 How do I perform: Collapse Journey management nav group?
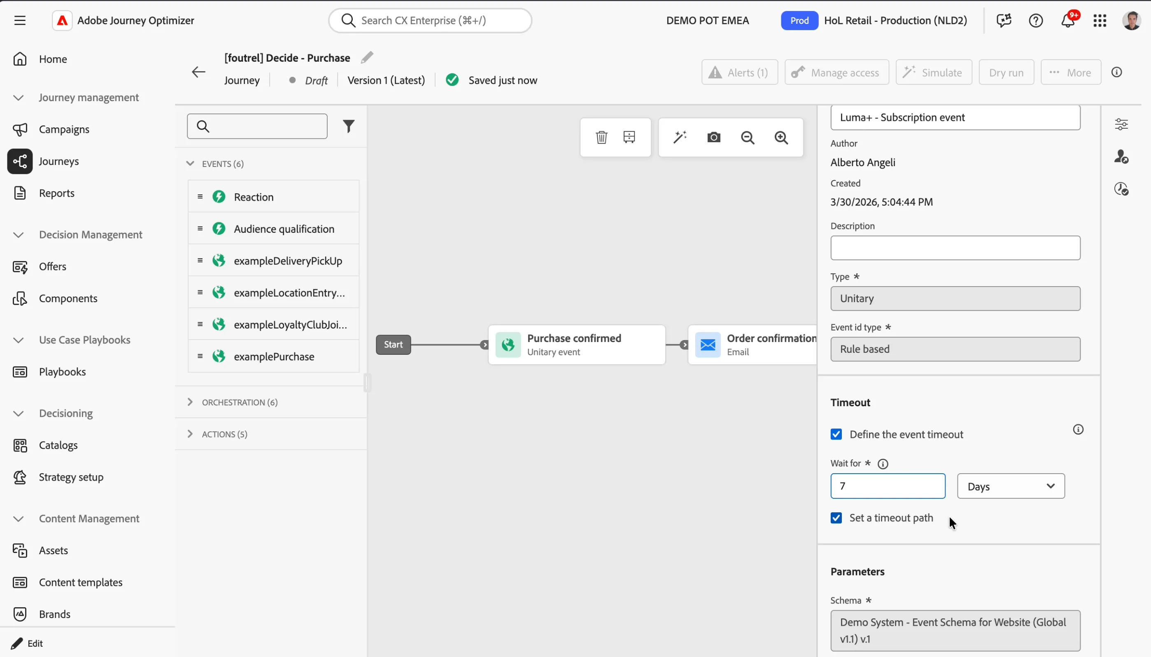click(19, 97)
